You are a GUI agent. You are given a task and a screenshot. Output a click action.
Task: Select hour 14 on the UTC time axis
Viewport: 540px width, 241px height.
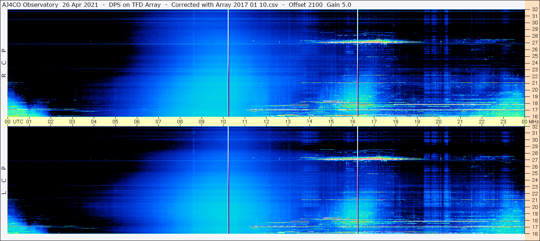[x=309, y=122]
